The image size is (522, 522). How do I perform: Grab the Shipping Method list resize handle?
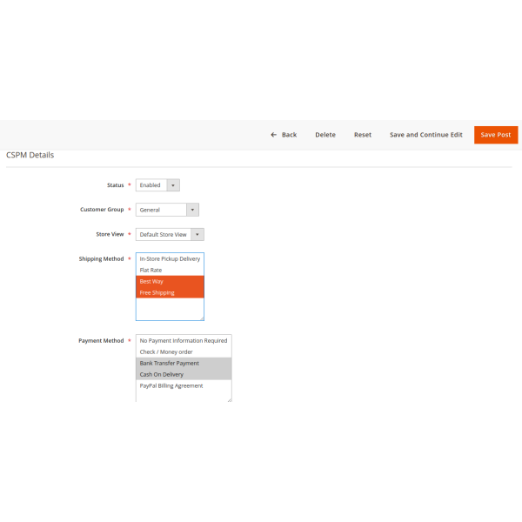[201, 318]
